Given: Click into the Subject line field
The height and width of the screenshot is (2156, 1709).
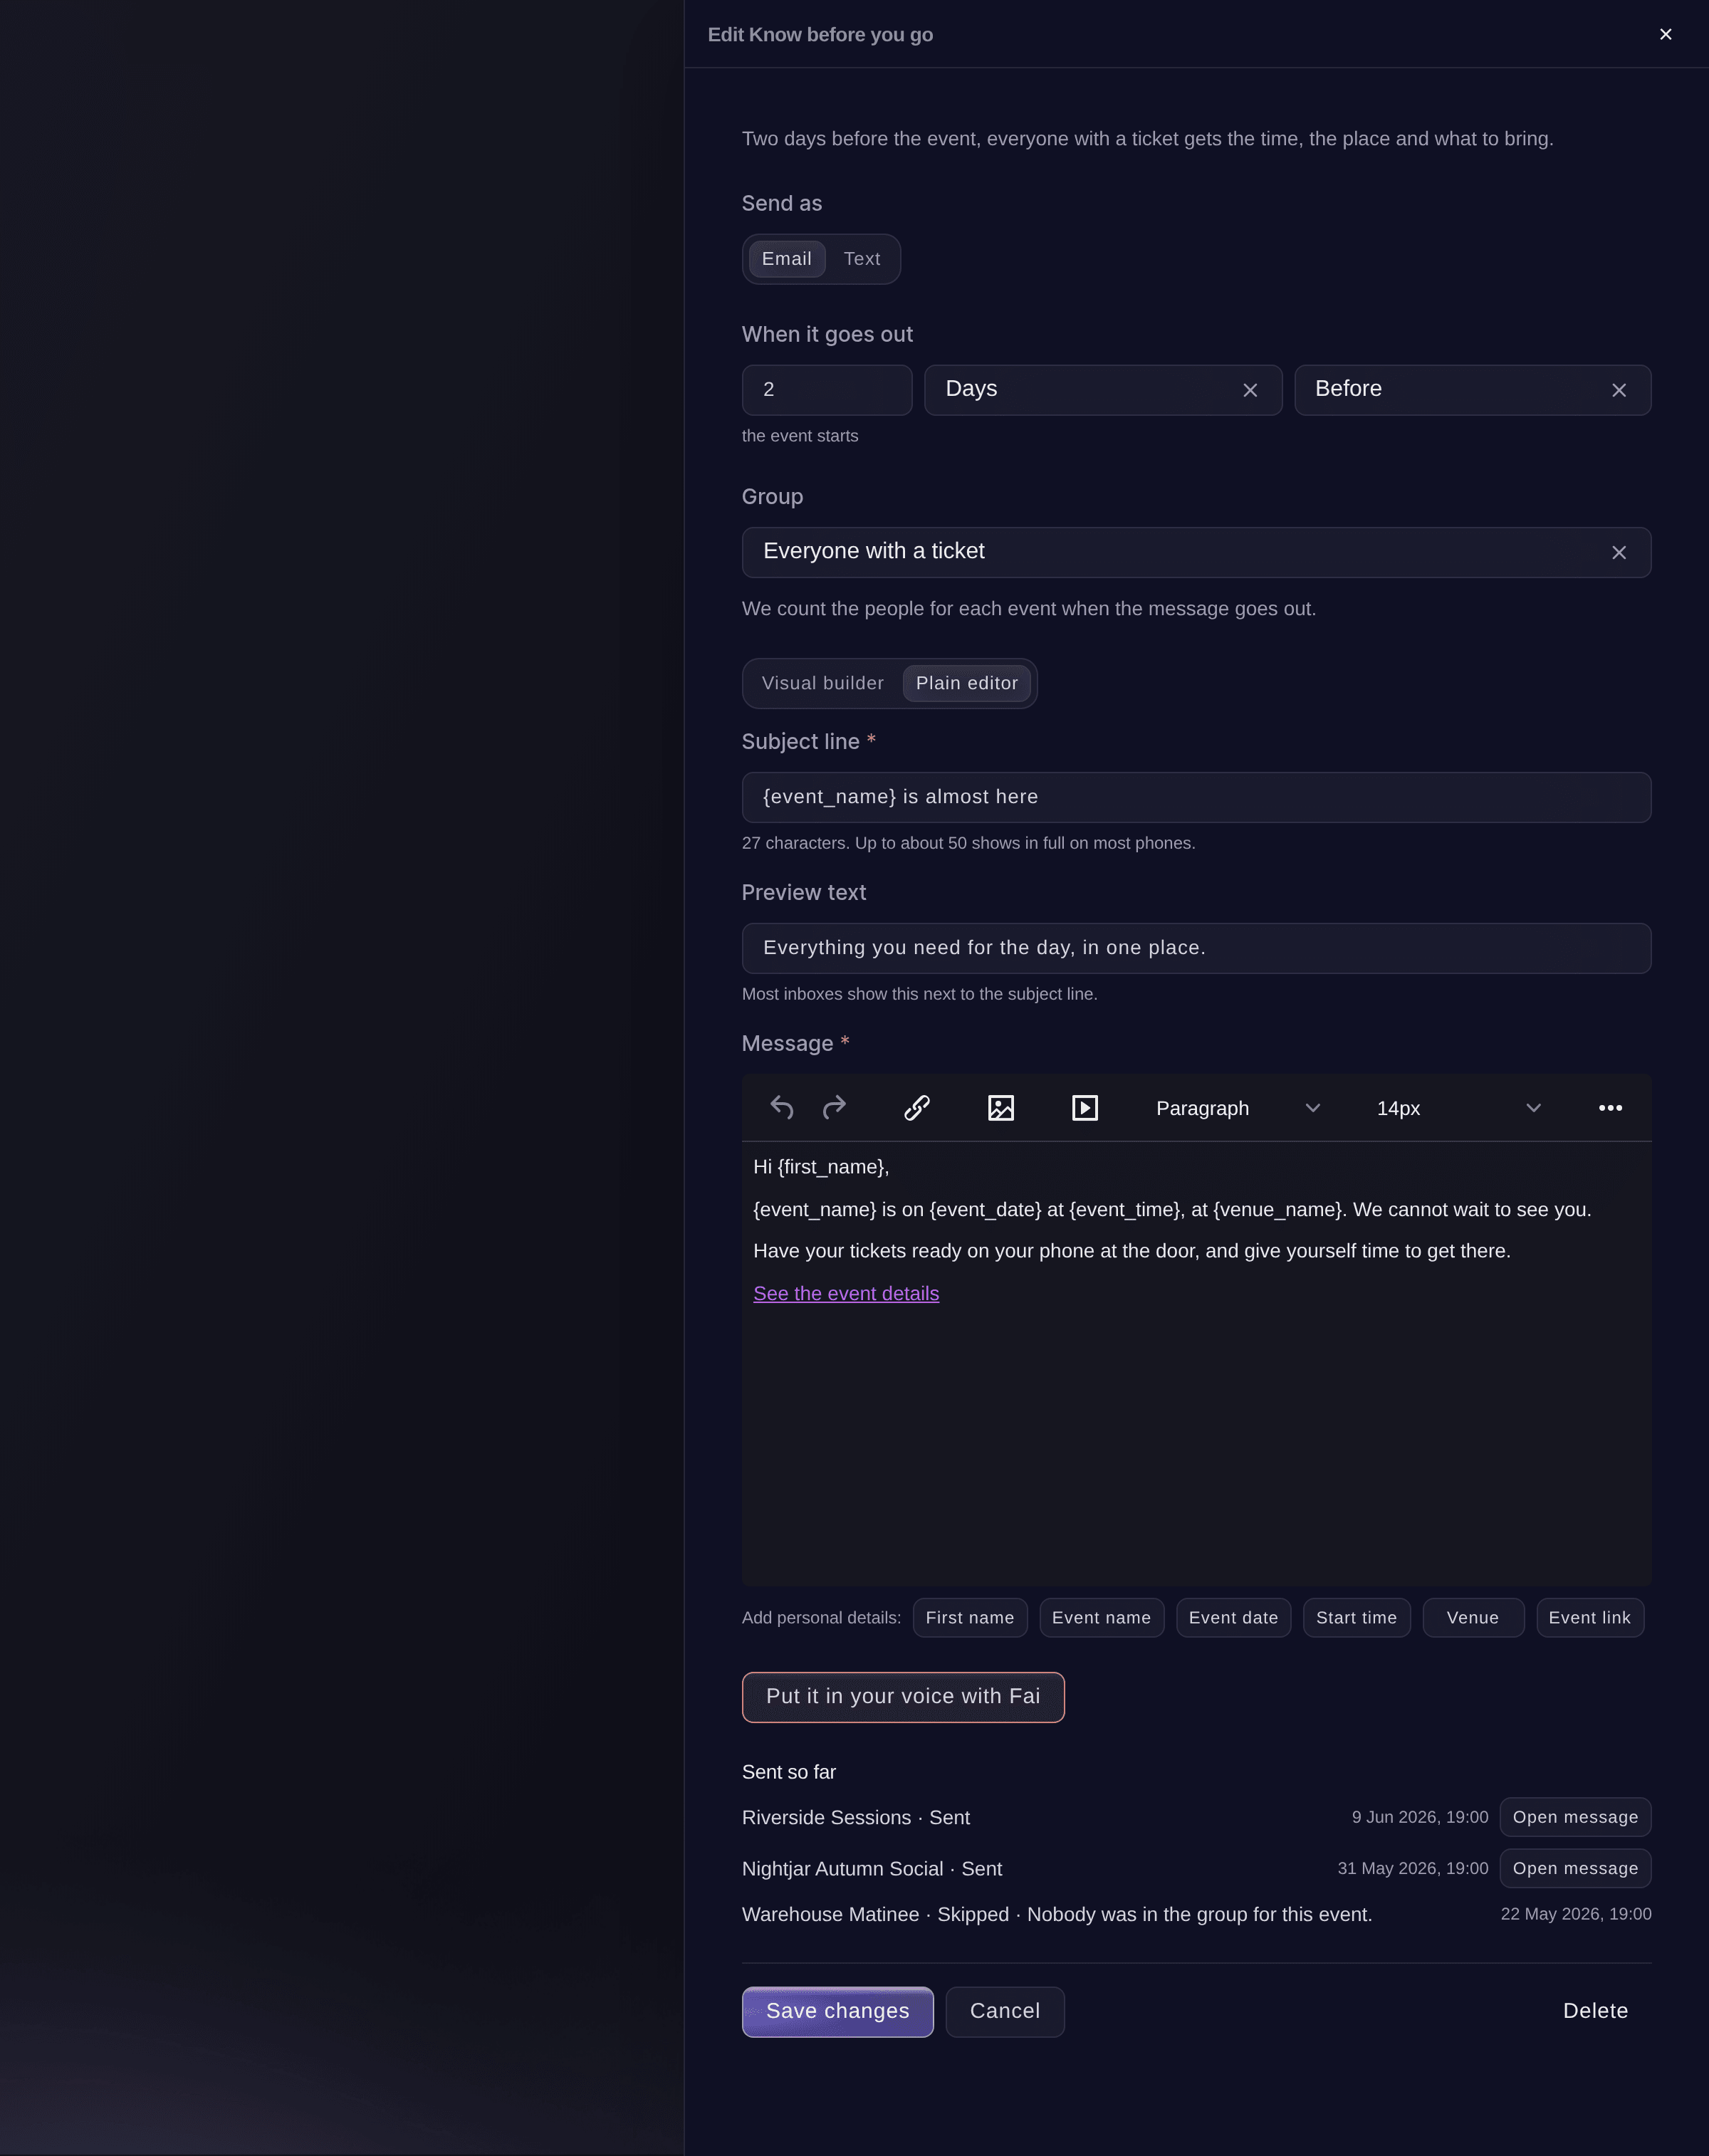Looking at the screenshot, I should point(1196,797).
